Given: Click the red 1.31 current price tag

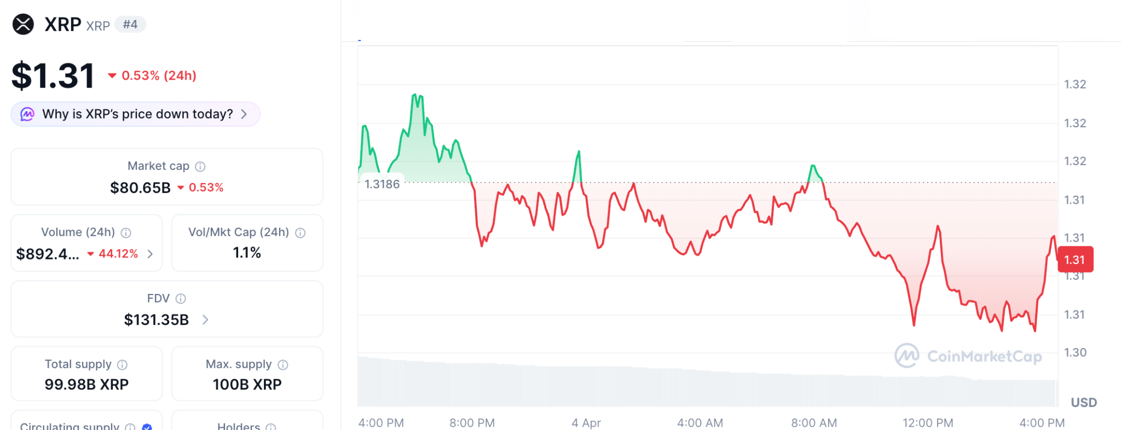Looking at the screenshot, I should pyautogui.click(x=1075, y=260).
